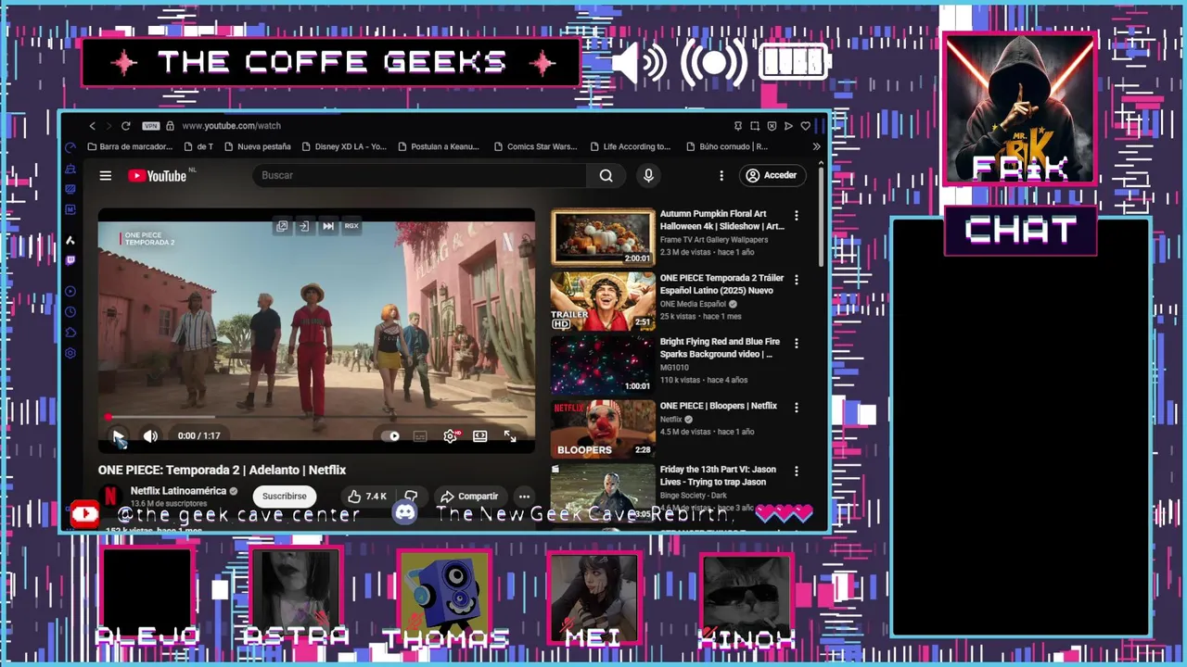Click the skip-forward icon above the video

(x=327, y=226)
